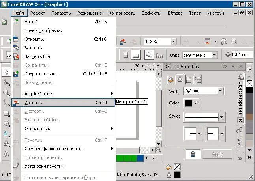
Task: Choose Закрыть menu entry
Action: click(64, 48)
